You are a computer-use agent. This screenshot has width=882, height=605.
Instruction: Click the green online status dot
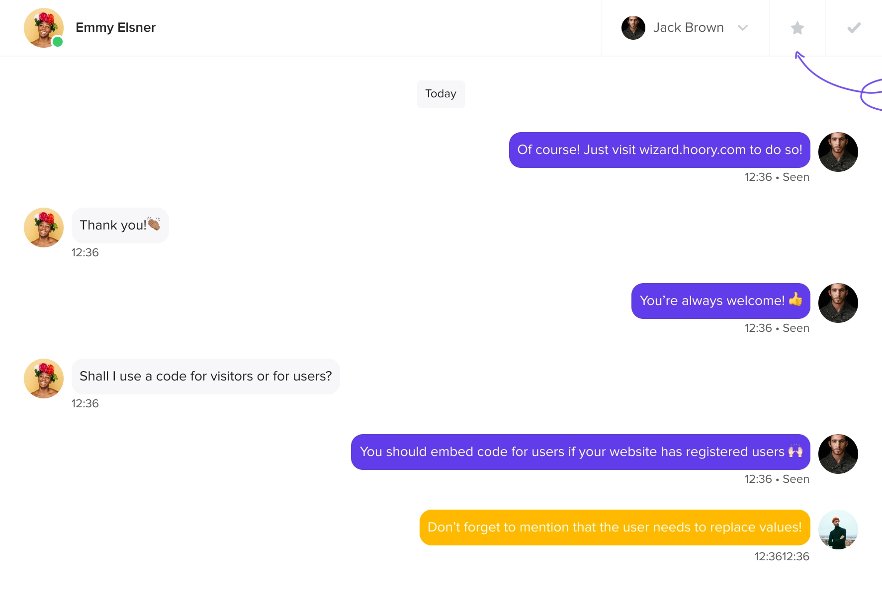(58, 42)
